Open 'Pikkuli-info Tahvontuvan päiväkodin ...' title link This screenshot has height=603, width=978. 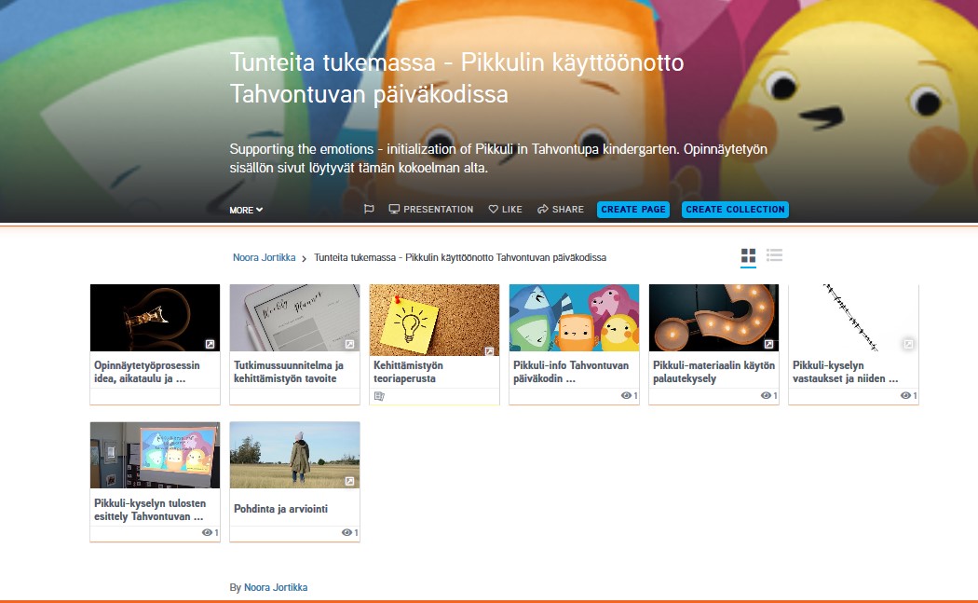[571, 372]
